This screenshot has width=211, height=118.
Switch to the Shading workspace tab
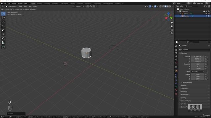[x=73, y=4]
